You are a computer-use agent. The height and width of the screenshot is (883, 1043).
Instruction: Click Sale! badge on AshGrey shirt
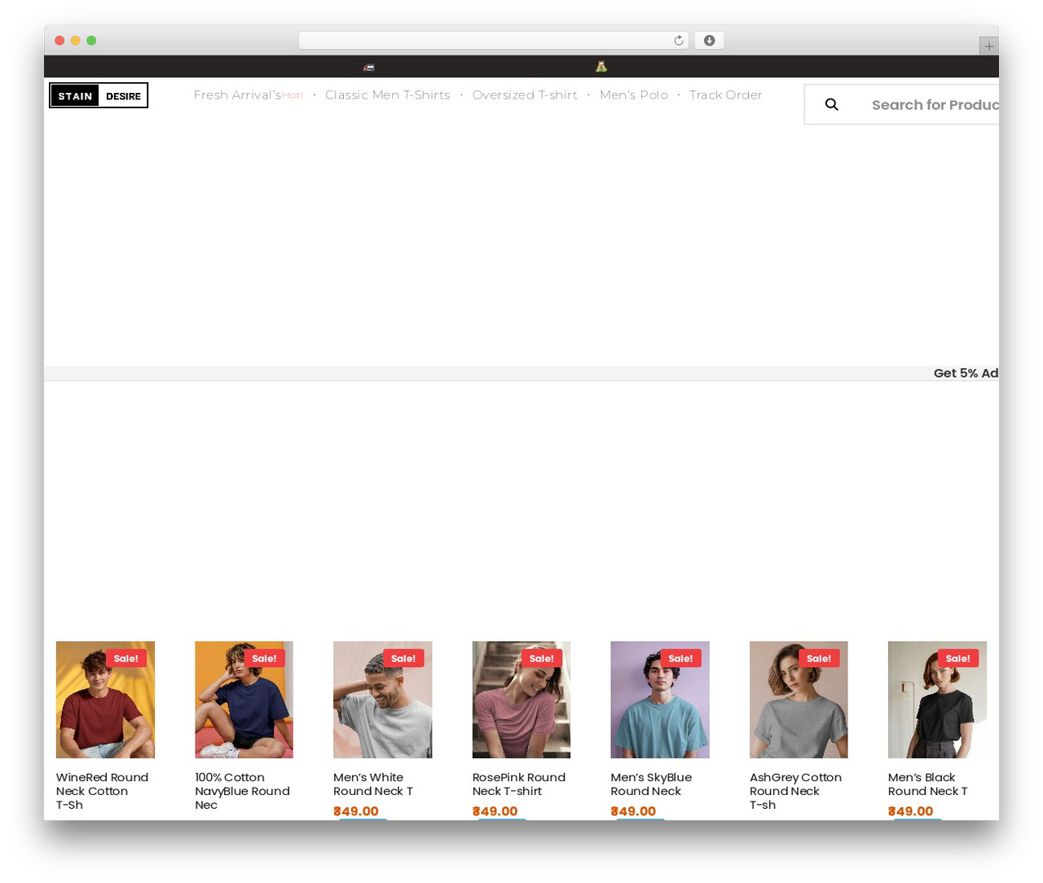[x=819, y=658]
